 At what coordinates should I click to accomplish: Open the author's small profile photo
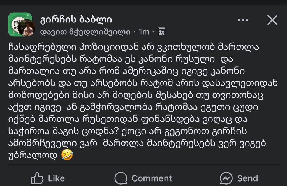point(27,29)
